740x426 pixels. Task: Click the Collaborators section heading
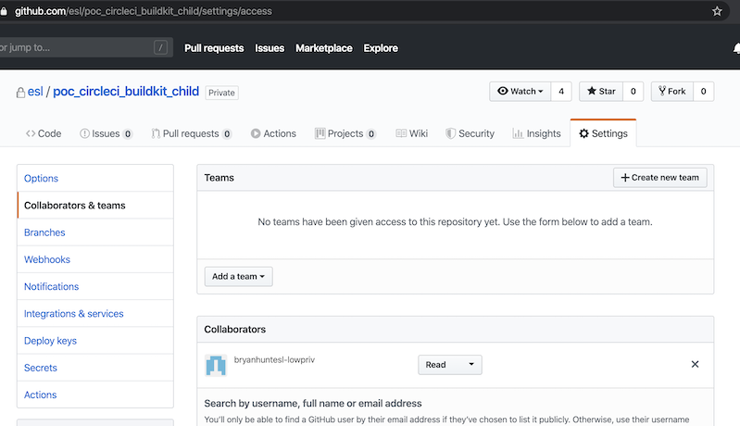(x=234, y=330)
